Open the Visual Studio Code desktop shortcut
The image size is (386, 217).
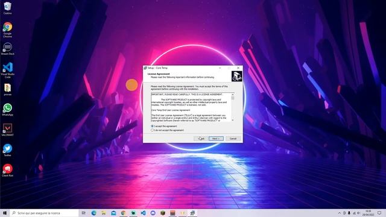pos(7,70)
